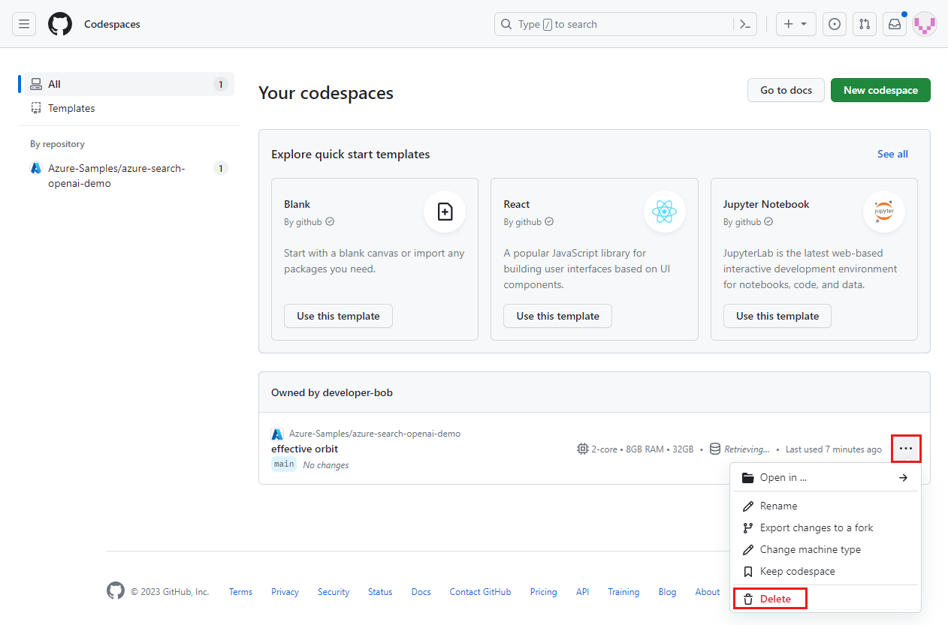The height and width of the screenshot is (625, 948).
Task: Select Rename in the context menu
Action: coord(777,505)
